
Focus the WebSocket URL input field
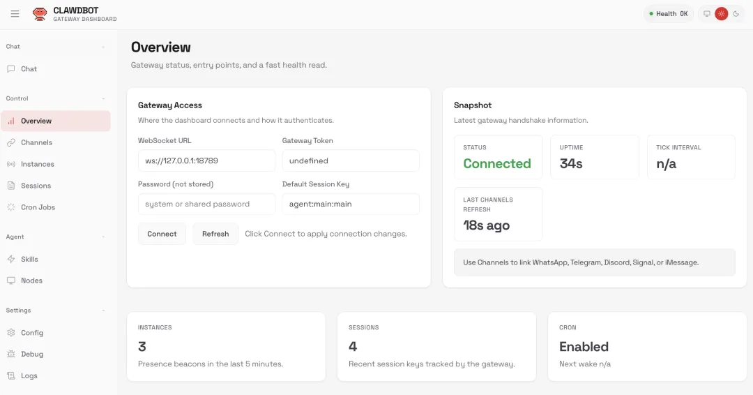tap(206, 161)
